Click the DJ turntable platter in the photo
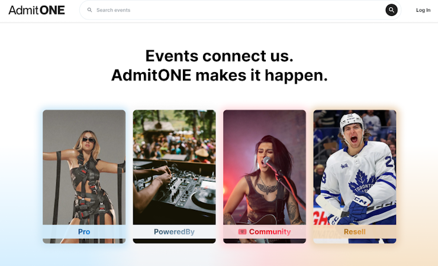 (205, 196)
